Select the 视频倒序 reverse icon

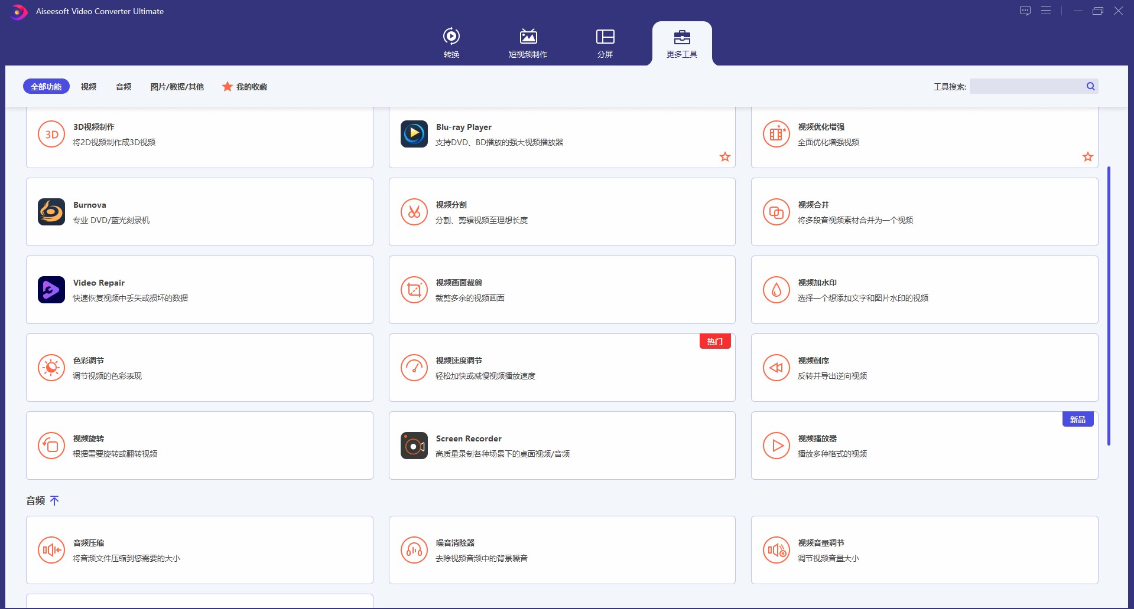click(x=776, y=368)
